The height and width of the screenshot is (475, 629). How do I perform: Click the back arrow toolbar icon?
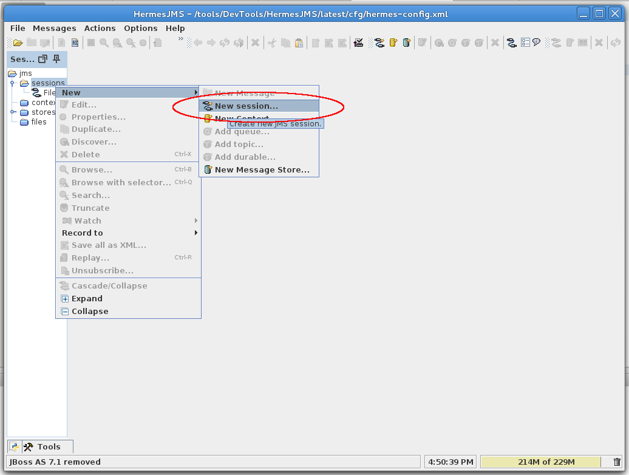click(198, 43)
